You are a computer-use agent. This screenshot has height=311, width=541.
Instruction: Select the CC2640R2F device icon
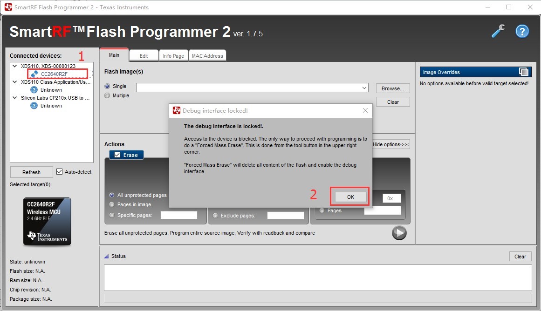click(x=34, y=74)
